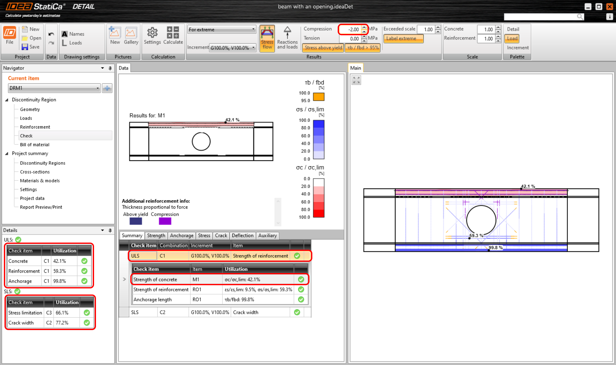Screen dimensions: 616x365
Task: Click the undo arrow icon
Action: coord(51,34)
